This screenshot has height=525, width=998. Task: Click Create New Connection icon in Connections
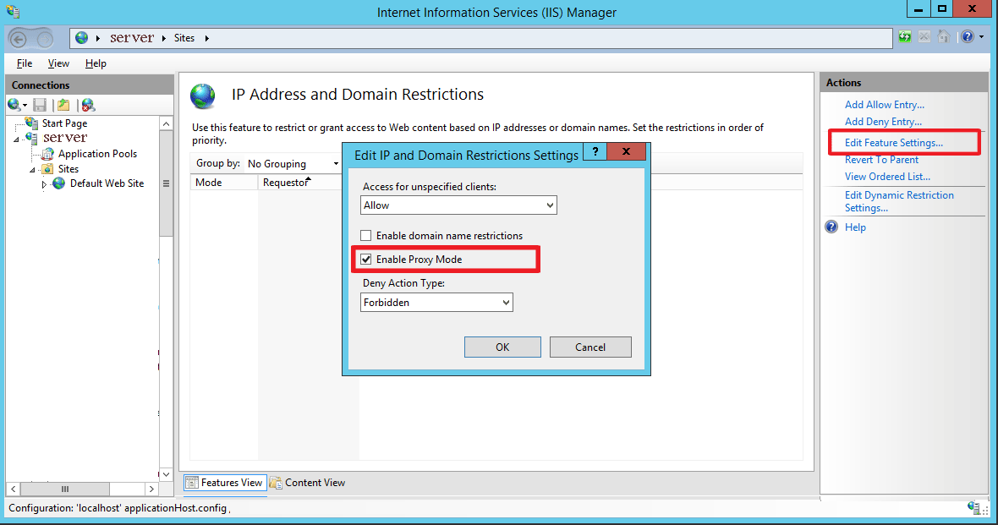click(x=14, y=104)
